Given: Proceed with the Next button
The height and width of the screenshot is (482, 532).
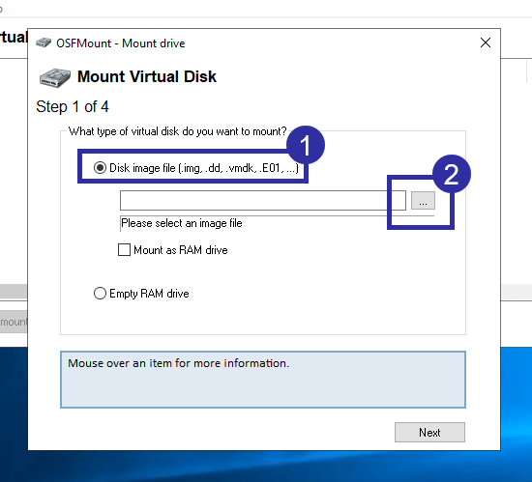Looking at the screenshot, I should pos(429,432).
